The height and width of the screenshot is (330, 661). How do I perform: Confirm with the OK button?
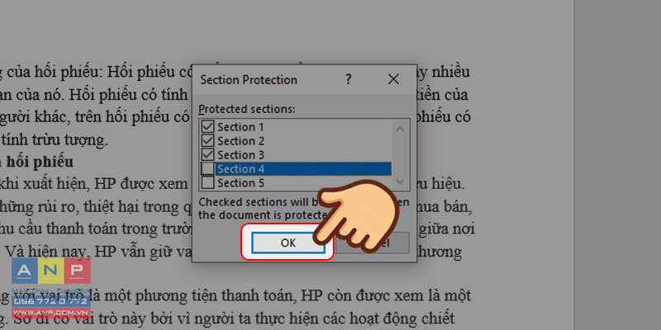pos(288,243)
